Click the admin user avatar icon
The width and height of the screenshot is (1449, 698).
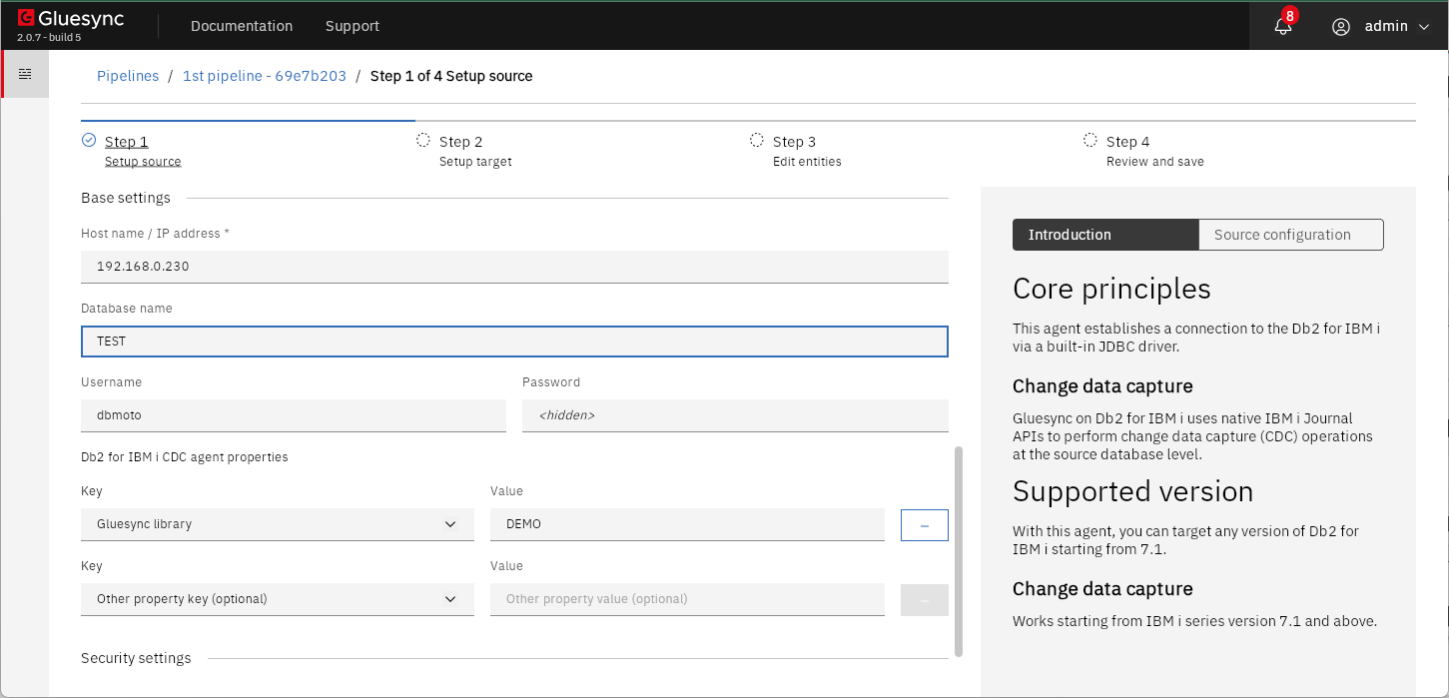(1340, 27)
